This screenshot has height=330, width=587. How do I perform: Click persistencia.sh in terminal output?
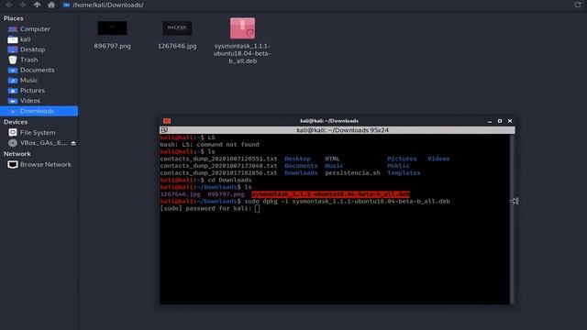point(352,173)
